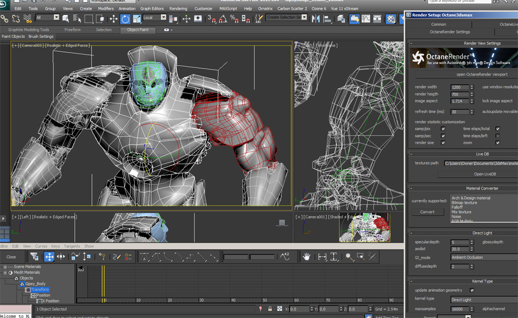Image resolution: width=518 pixels, height=318 pixels.
Task: Open OctaneRender Settings tab
Action: pos(450,32)
